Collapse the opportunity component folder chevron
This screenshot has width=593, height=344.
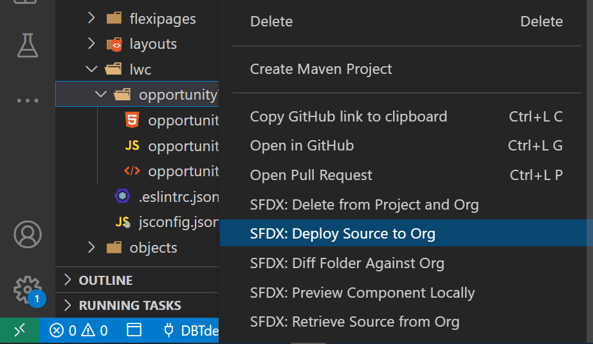pos(100,94)
